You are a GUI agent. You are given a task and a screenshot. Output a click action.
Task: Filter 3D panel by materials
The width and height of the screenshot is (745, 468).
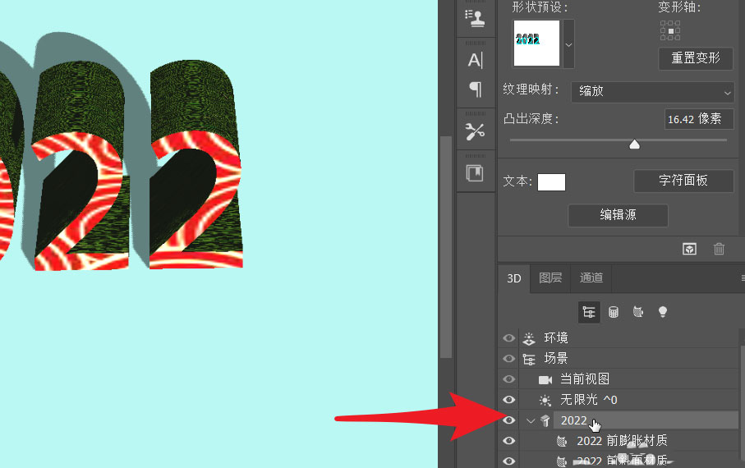638,312
